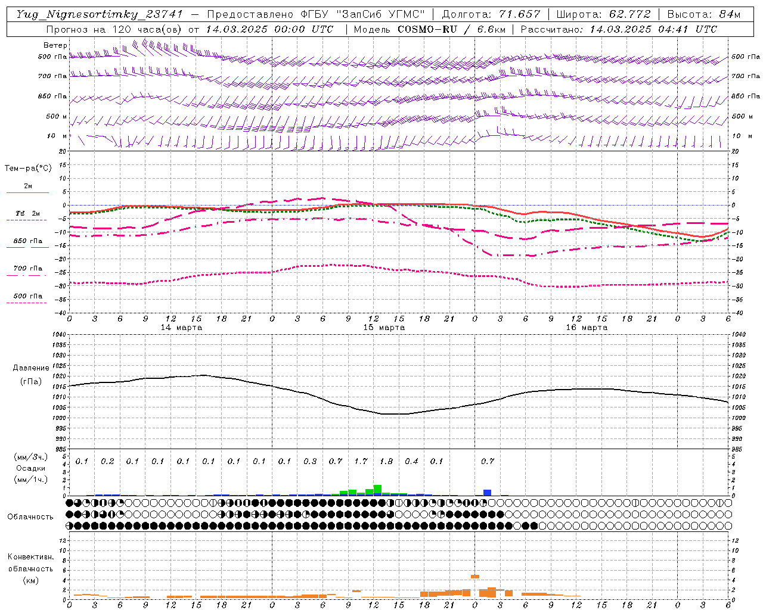
Task: Click the Облачность row label
Action: pyautogui.click(x=30, y=517)
